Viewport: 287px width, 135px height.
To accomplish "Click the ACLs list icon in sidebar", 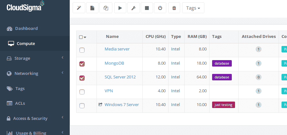I will coord(9,104).
